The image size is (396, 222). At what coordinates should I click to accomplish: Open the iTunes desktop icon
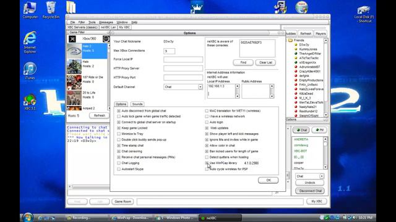30,71
